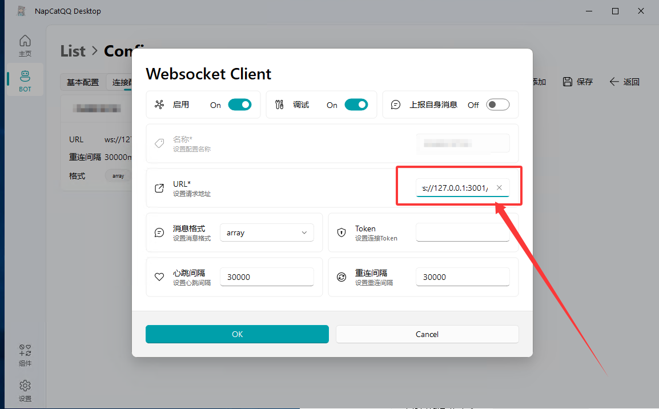Click into the URL address field

[x=454, y=187]
